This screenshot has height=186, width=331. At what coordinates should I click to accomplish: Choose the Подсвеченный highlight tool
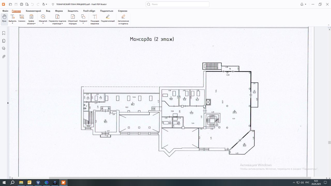coord(108,19)
